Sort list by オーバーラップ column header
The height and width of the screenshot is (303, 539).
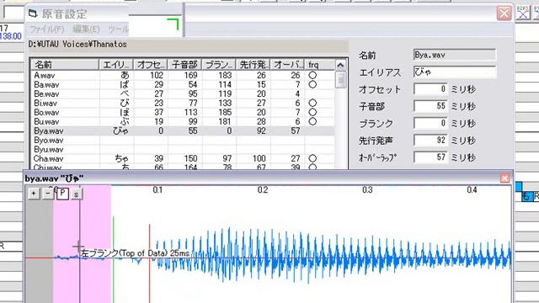click(x=287, y=65)
